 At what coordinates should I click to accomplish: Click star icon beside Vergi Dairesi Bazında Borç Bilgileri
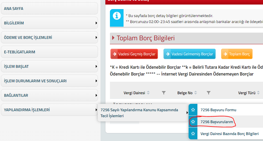[193, 134]
